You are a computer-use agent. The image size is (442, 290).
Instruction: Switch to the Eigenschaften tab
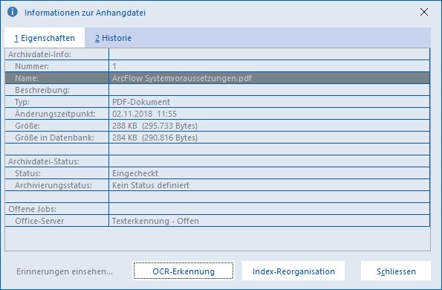point(45,38)
